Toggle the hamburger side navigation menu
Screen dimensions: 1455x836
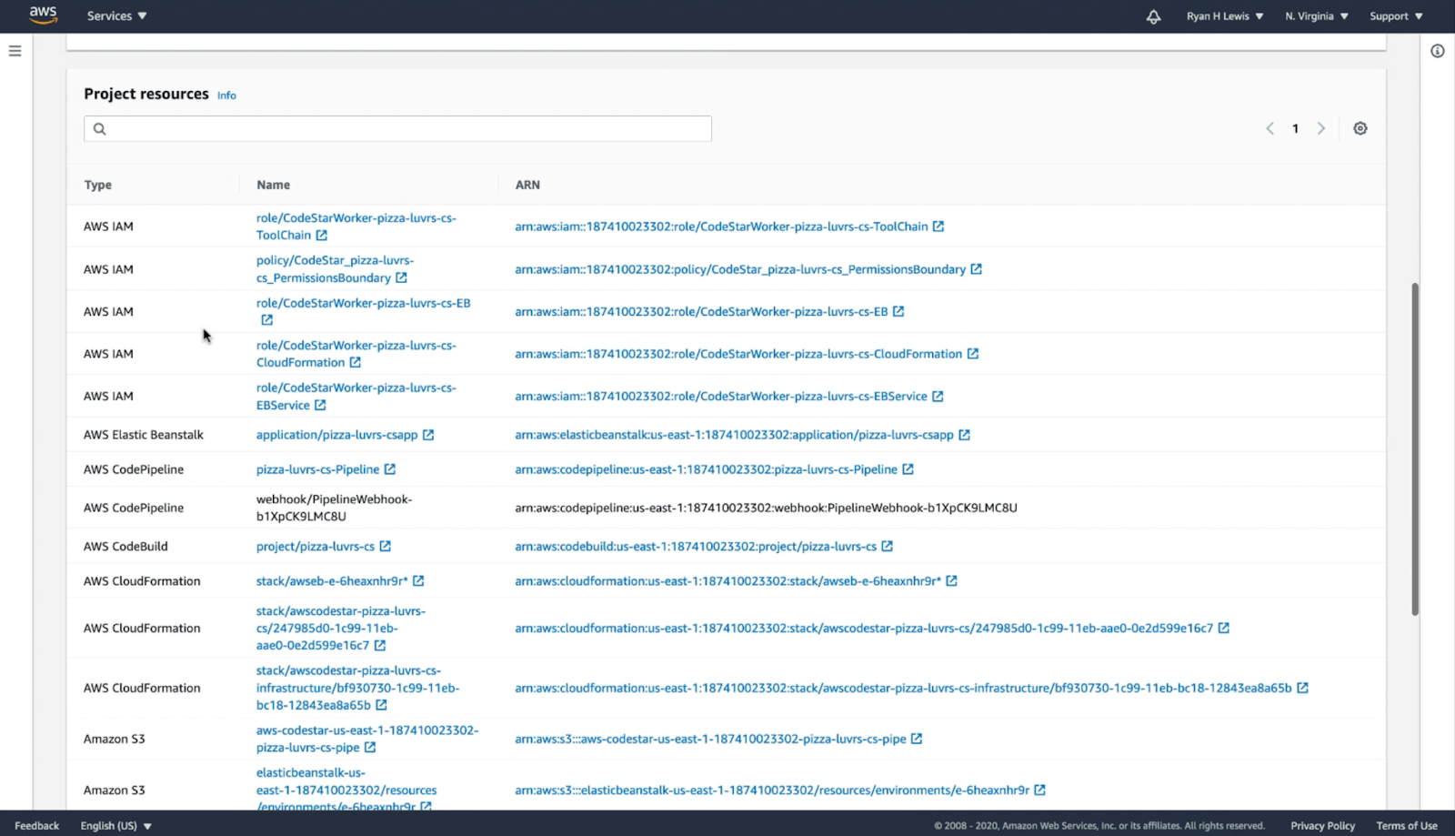[x=15, y=51]
